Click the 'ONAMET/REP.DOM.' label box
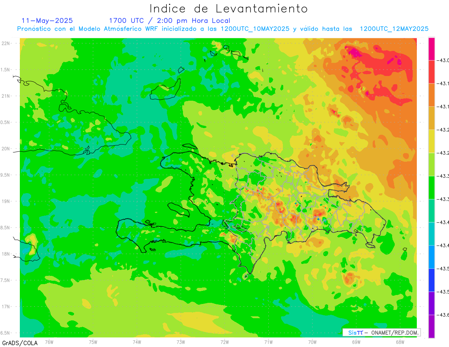Image resolution: width=449 pixels, height=347 pixels. coord(381,332)
